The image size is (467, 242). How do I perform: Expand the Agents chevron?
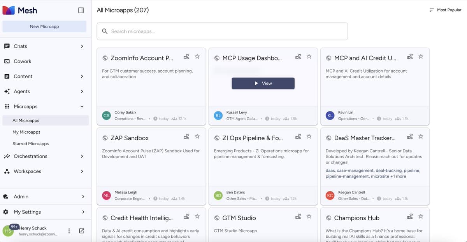(82, 92)
